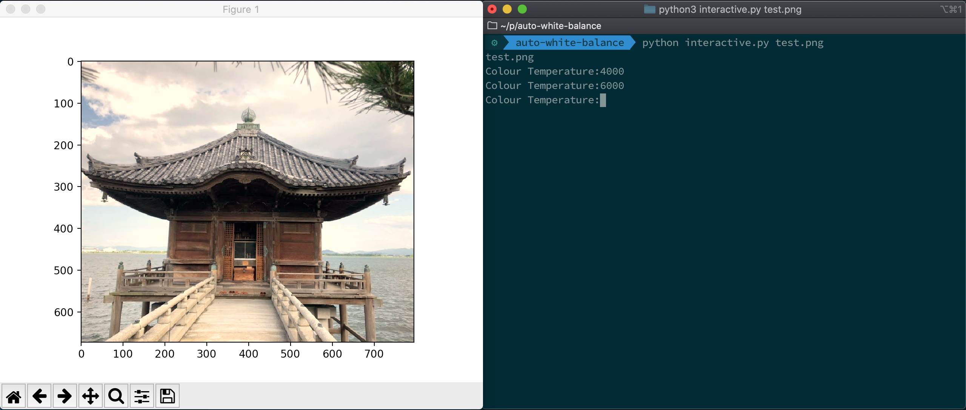Click the Forward arrow in the matplotlib toolbar

point(65,396)
